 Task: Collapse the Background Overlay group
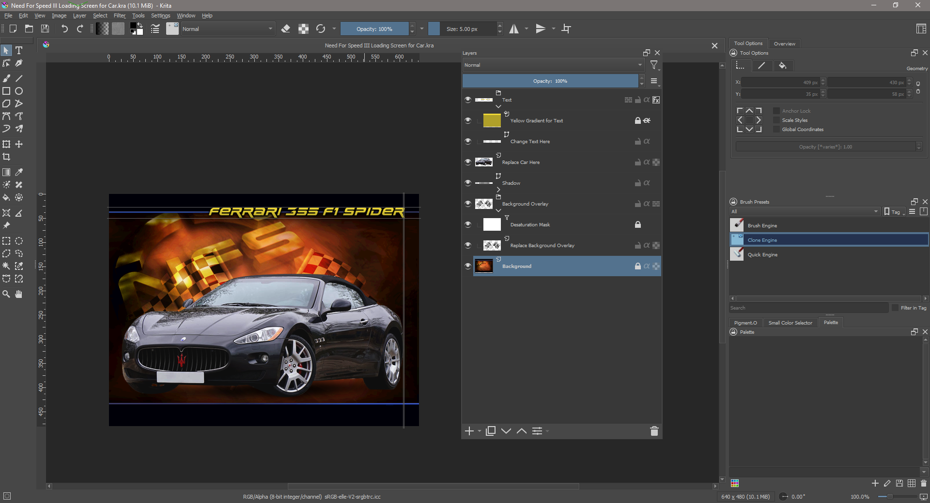[x=498, y=210]
